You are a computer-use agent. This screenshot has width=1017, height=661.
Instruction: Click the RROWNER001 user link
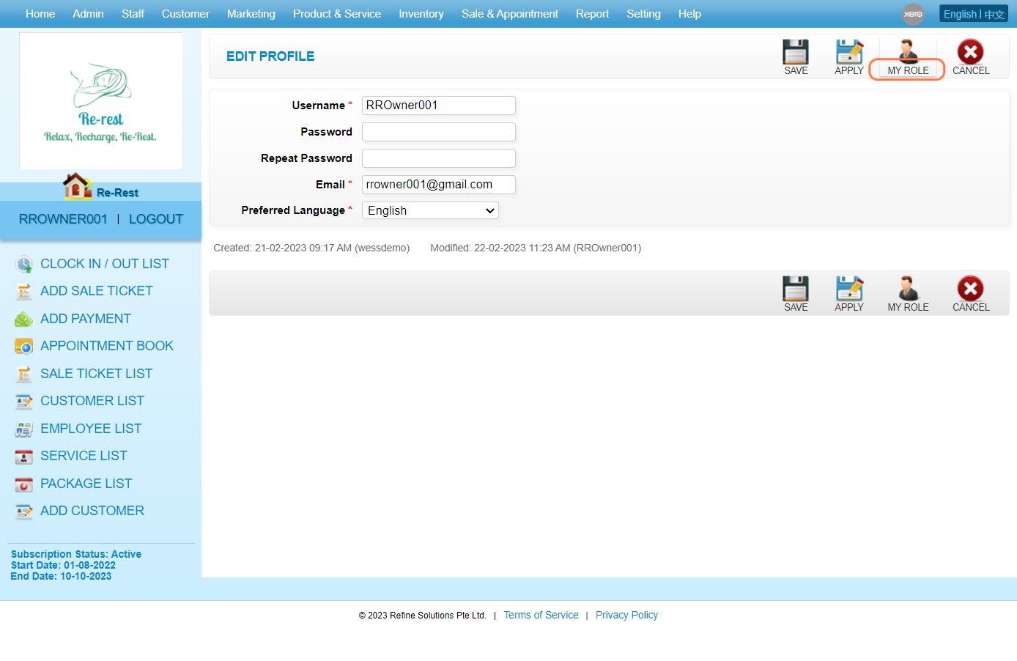(x=63, y=219)
